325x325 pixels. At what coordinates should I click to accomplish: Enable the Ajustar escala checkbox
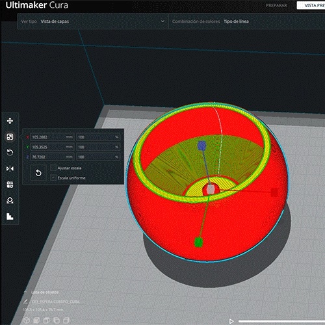tap(53, 168)
